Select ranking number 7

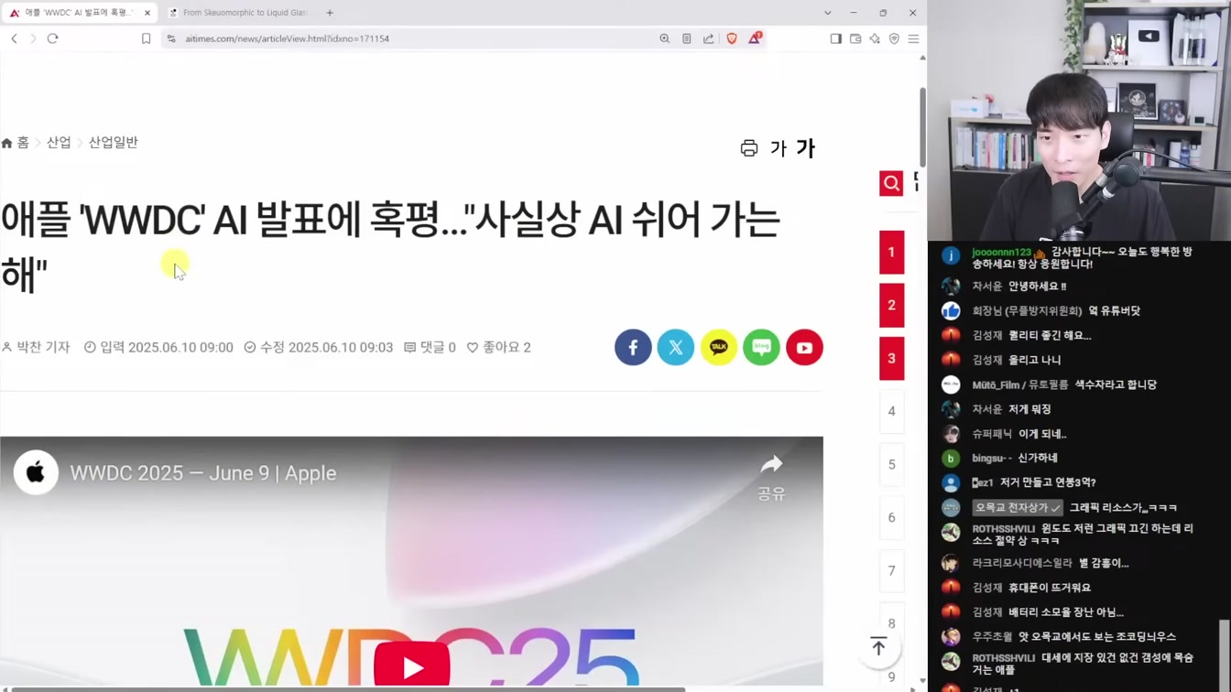pos(891,571)
